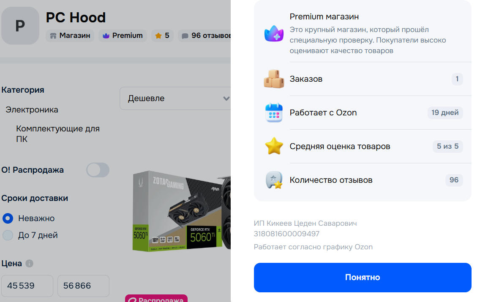
Task: Select the Неважно delivery radio button
Action: tap(8, 219)
